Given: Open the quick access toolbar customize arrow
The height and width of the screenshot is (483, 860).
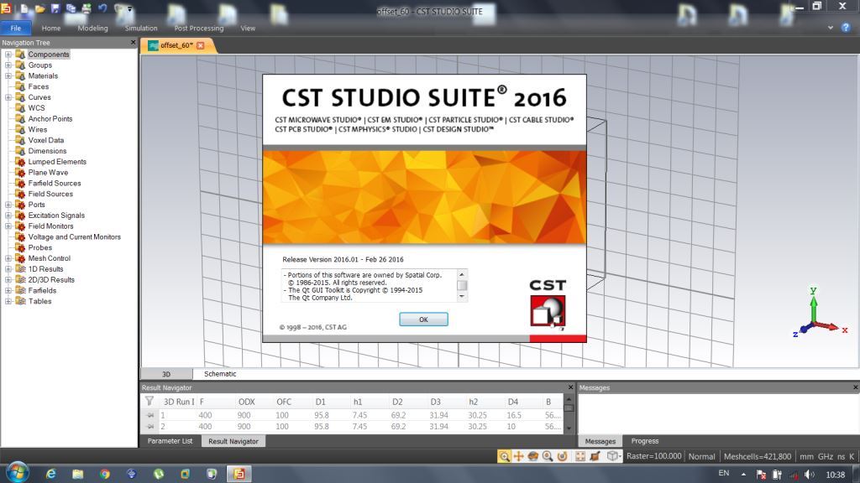Looking at the screenshot, I should [130, 8].
